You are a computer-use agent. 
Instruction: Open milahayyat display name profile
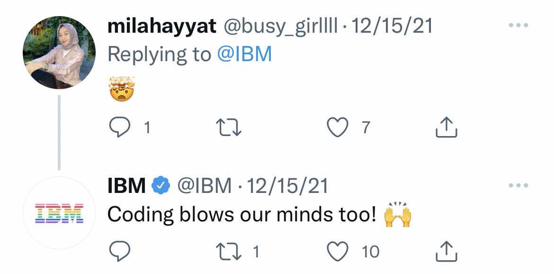[x=162, y=26]
